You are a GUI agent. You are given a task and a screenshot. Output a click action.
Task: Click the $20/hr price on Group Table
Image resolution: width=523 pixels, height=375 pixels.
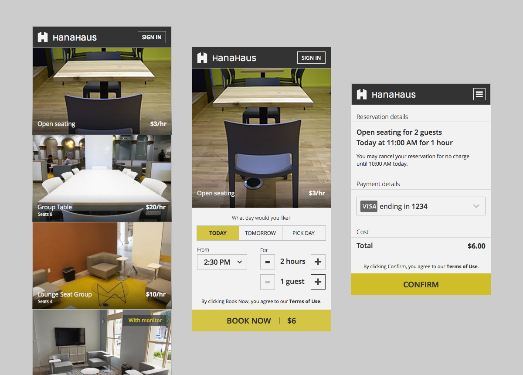pyautogui.click(x=156, y=207)
